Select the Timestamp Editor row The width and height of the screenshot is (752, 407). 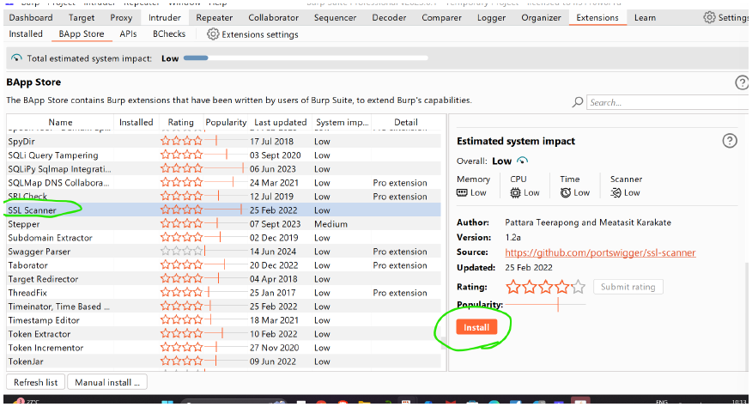223,320
